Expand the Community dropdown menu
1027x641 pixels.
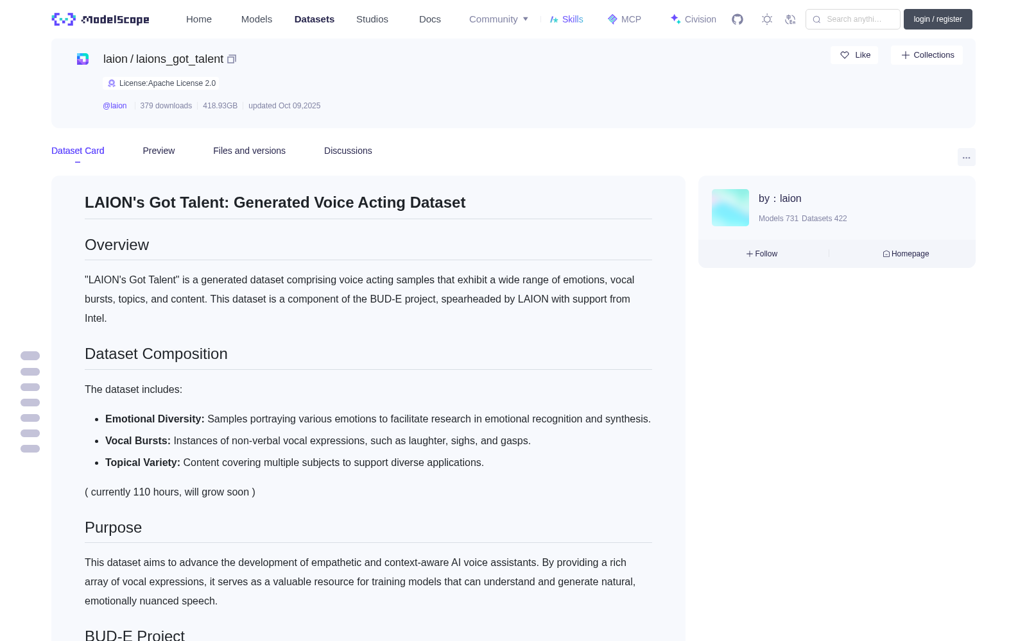[x=499, y=19]
